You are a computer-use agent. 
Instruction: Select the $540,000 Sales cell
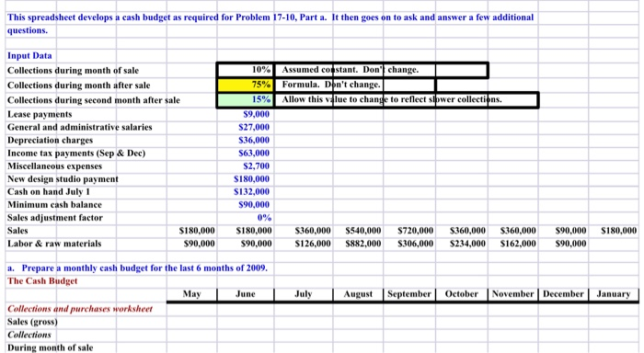pyautogui.click(x=363, y=231)
